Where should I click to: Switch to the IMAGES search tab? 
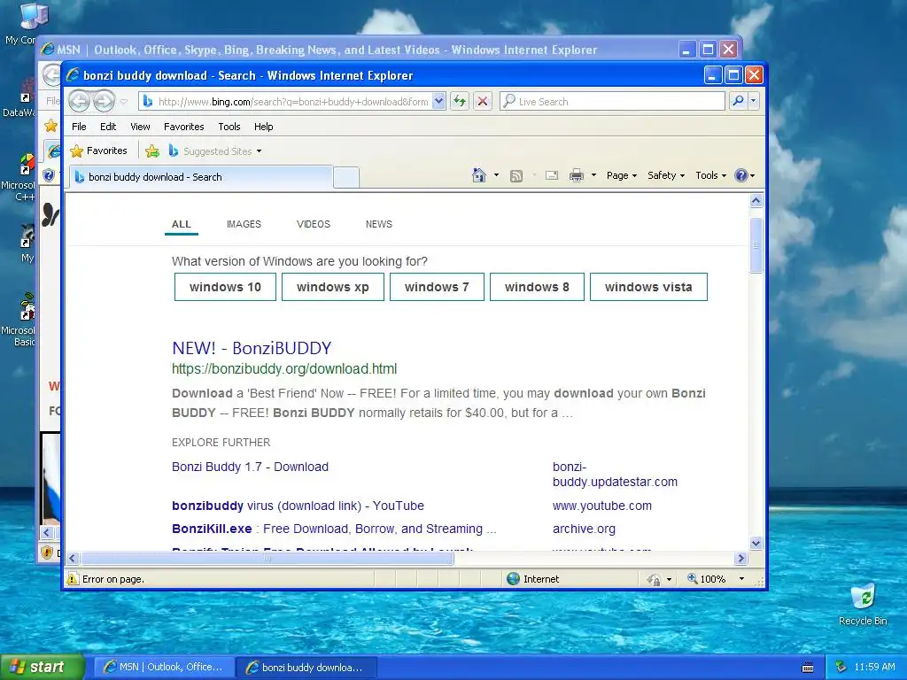[244, 224]
